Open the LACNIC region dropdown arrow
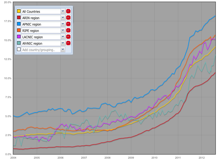The image size is (218, 161). click(x=63, y=37)
